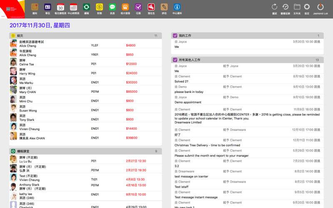Click 跟進 follow-up for 8月19日 10:00

point(317,77)
